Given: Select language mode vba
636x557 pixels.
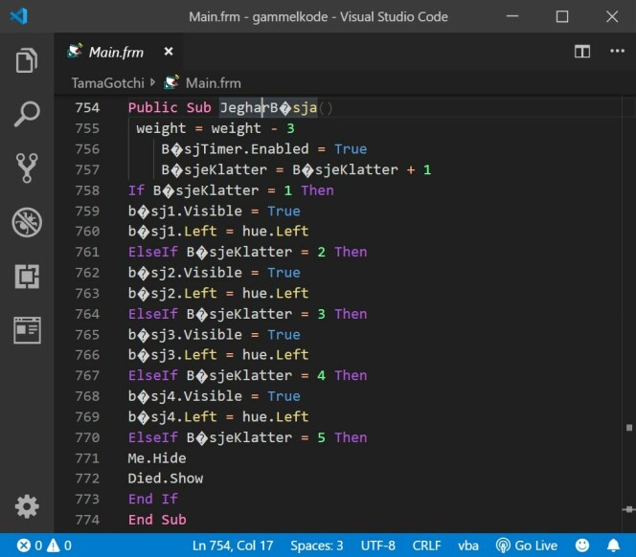Looking at the screenshot, I should click(x=468, y=546).
